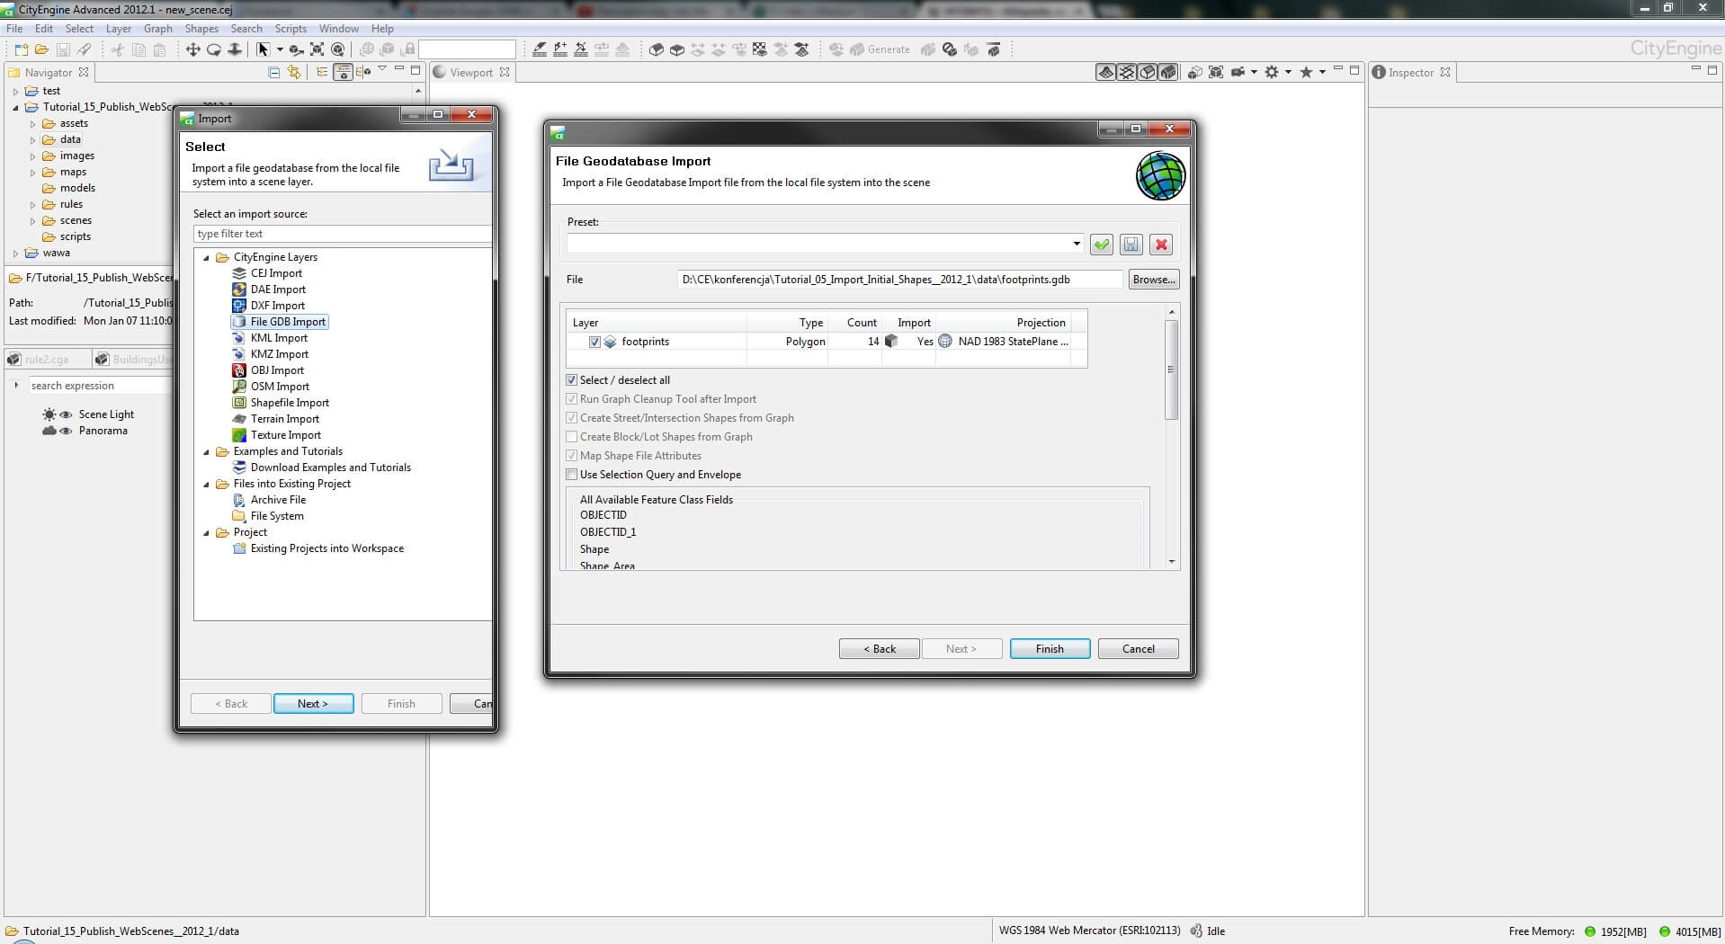
Task: Click the viewport Frame All icon
Action: (1216, 72)
